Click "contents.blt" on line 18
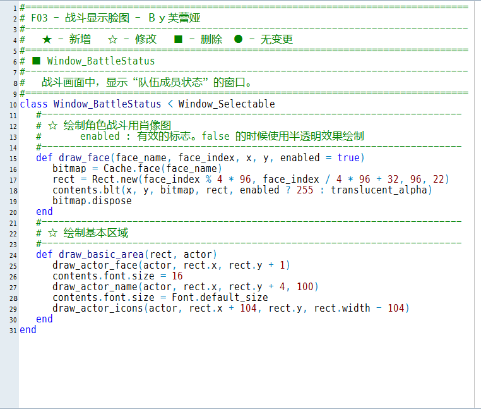The width and height of the screenshot is (481, 409). coord(86,190)
